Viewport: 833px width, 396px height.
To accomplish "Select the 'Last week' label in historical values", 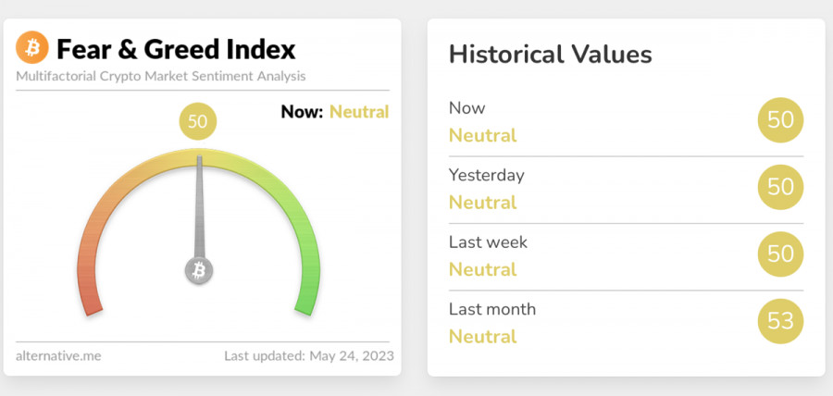I will coord(488,241).
